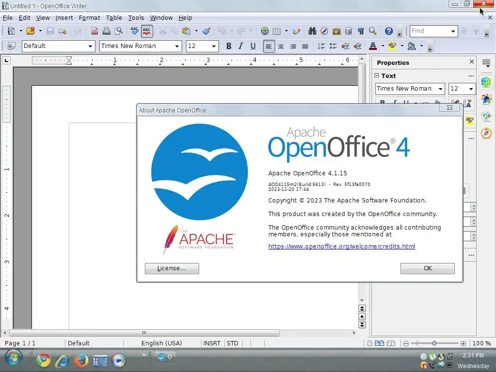Launch Chrome from the taskbar
The image size is (496, 372).
coord(44,360)
